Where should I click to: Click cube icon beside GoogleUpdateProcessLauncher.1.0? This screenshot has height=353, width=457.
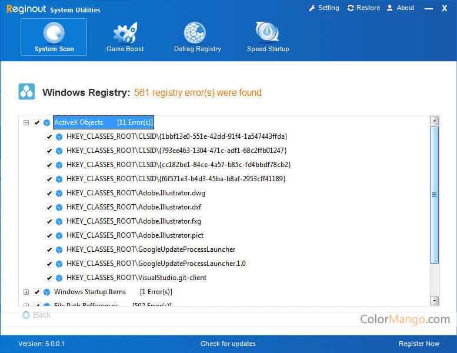point(59,264)
